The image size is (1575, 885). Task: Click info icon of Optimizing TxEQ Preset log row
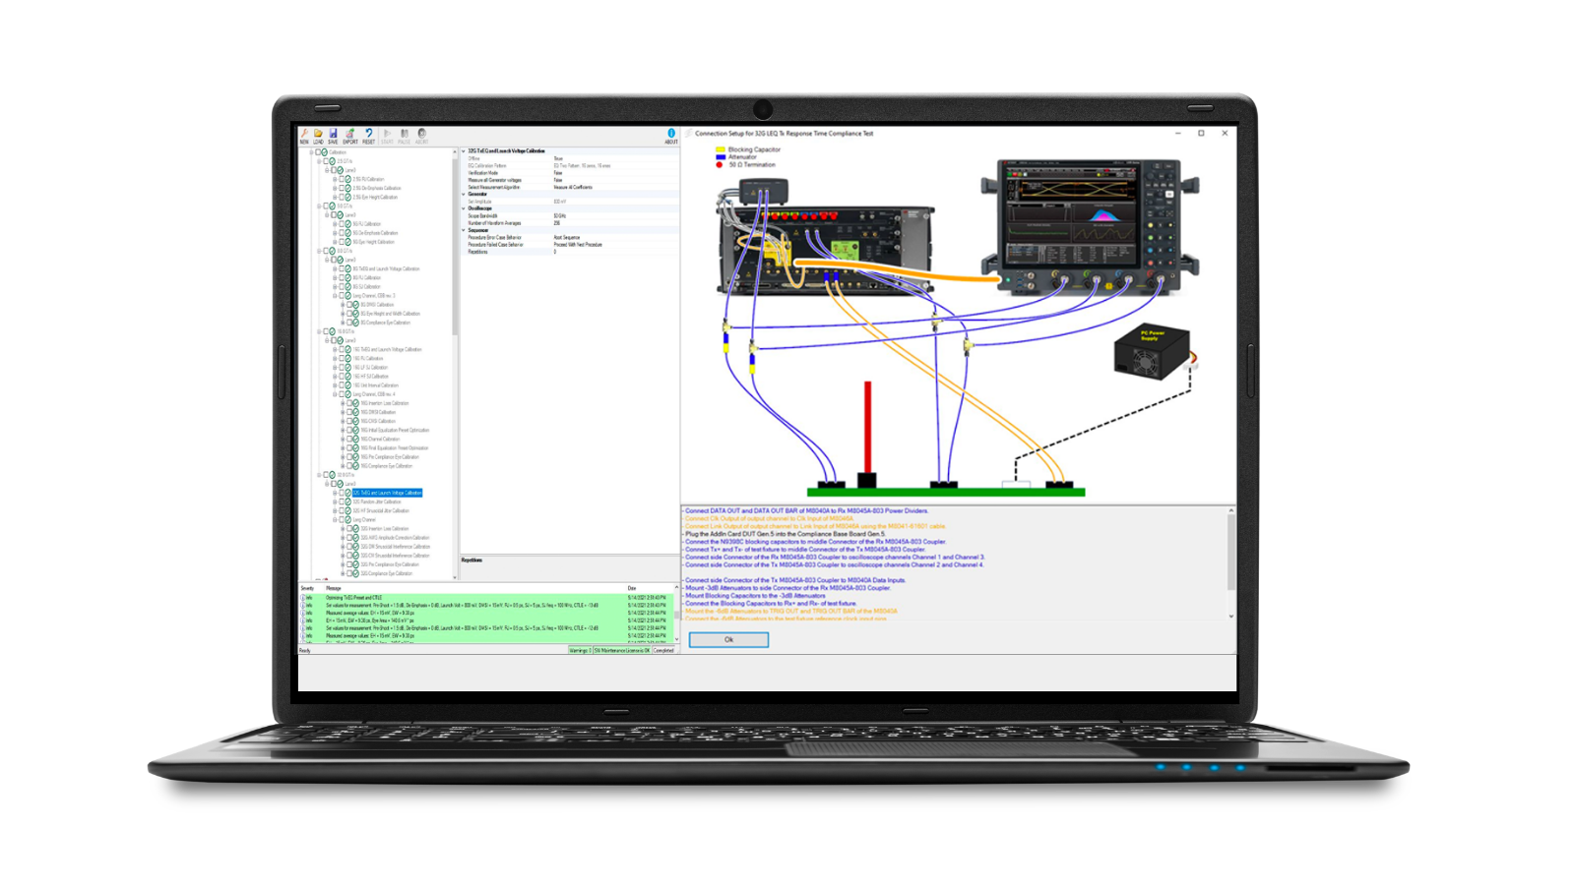pos(303,597)
